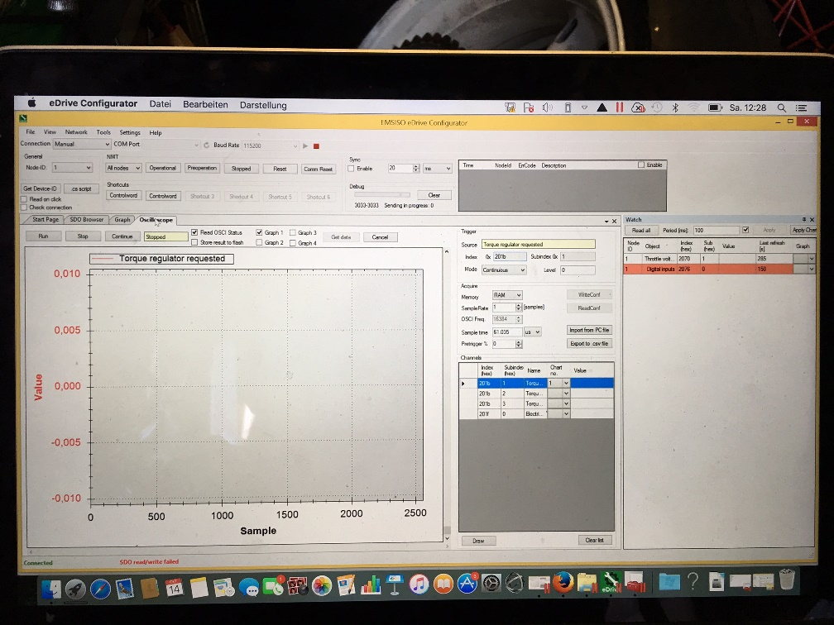834x625 pixels.
Task: Click the red stop connection icon
Action: pos(316,146)
